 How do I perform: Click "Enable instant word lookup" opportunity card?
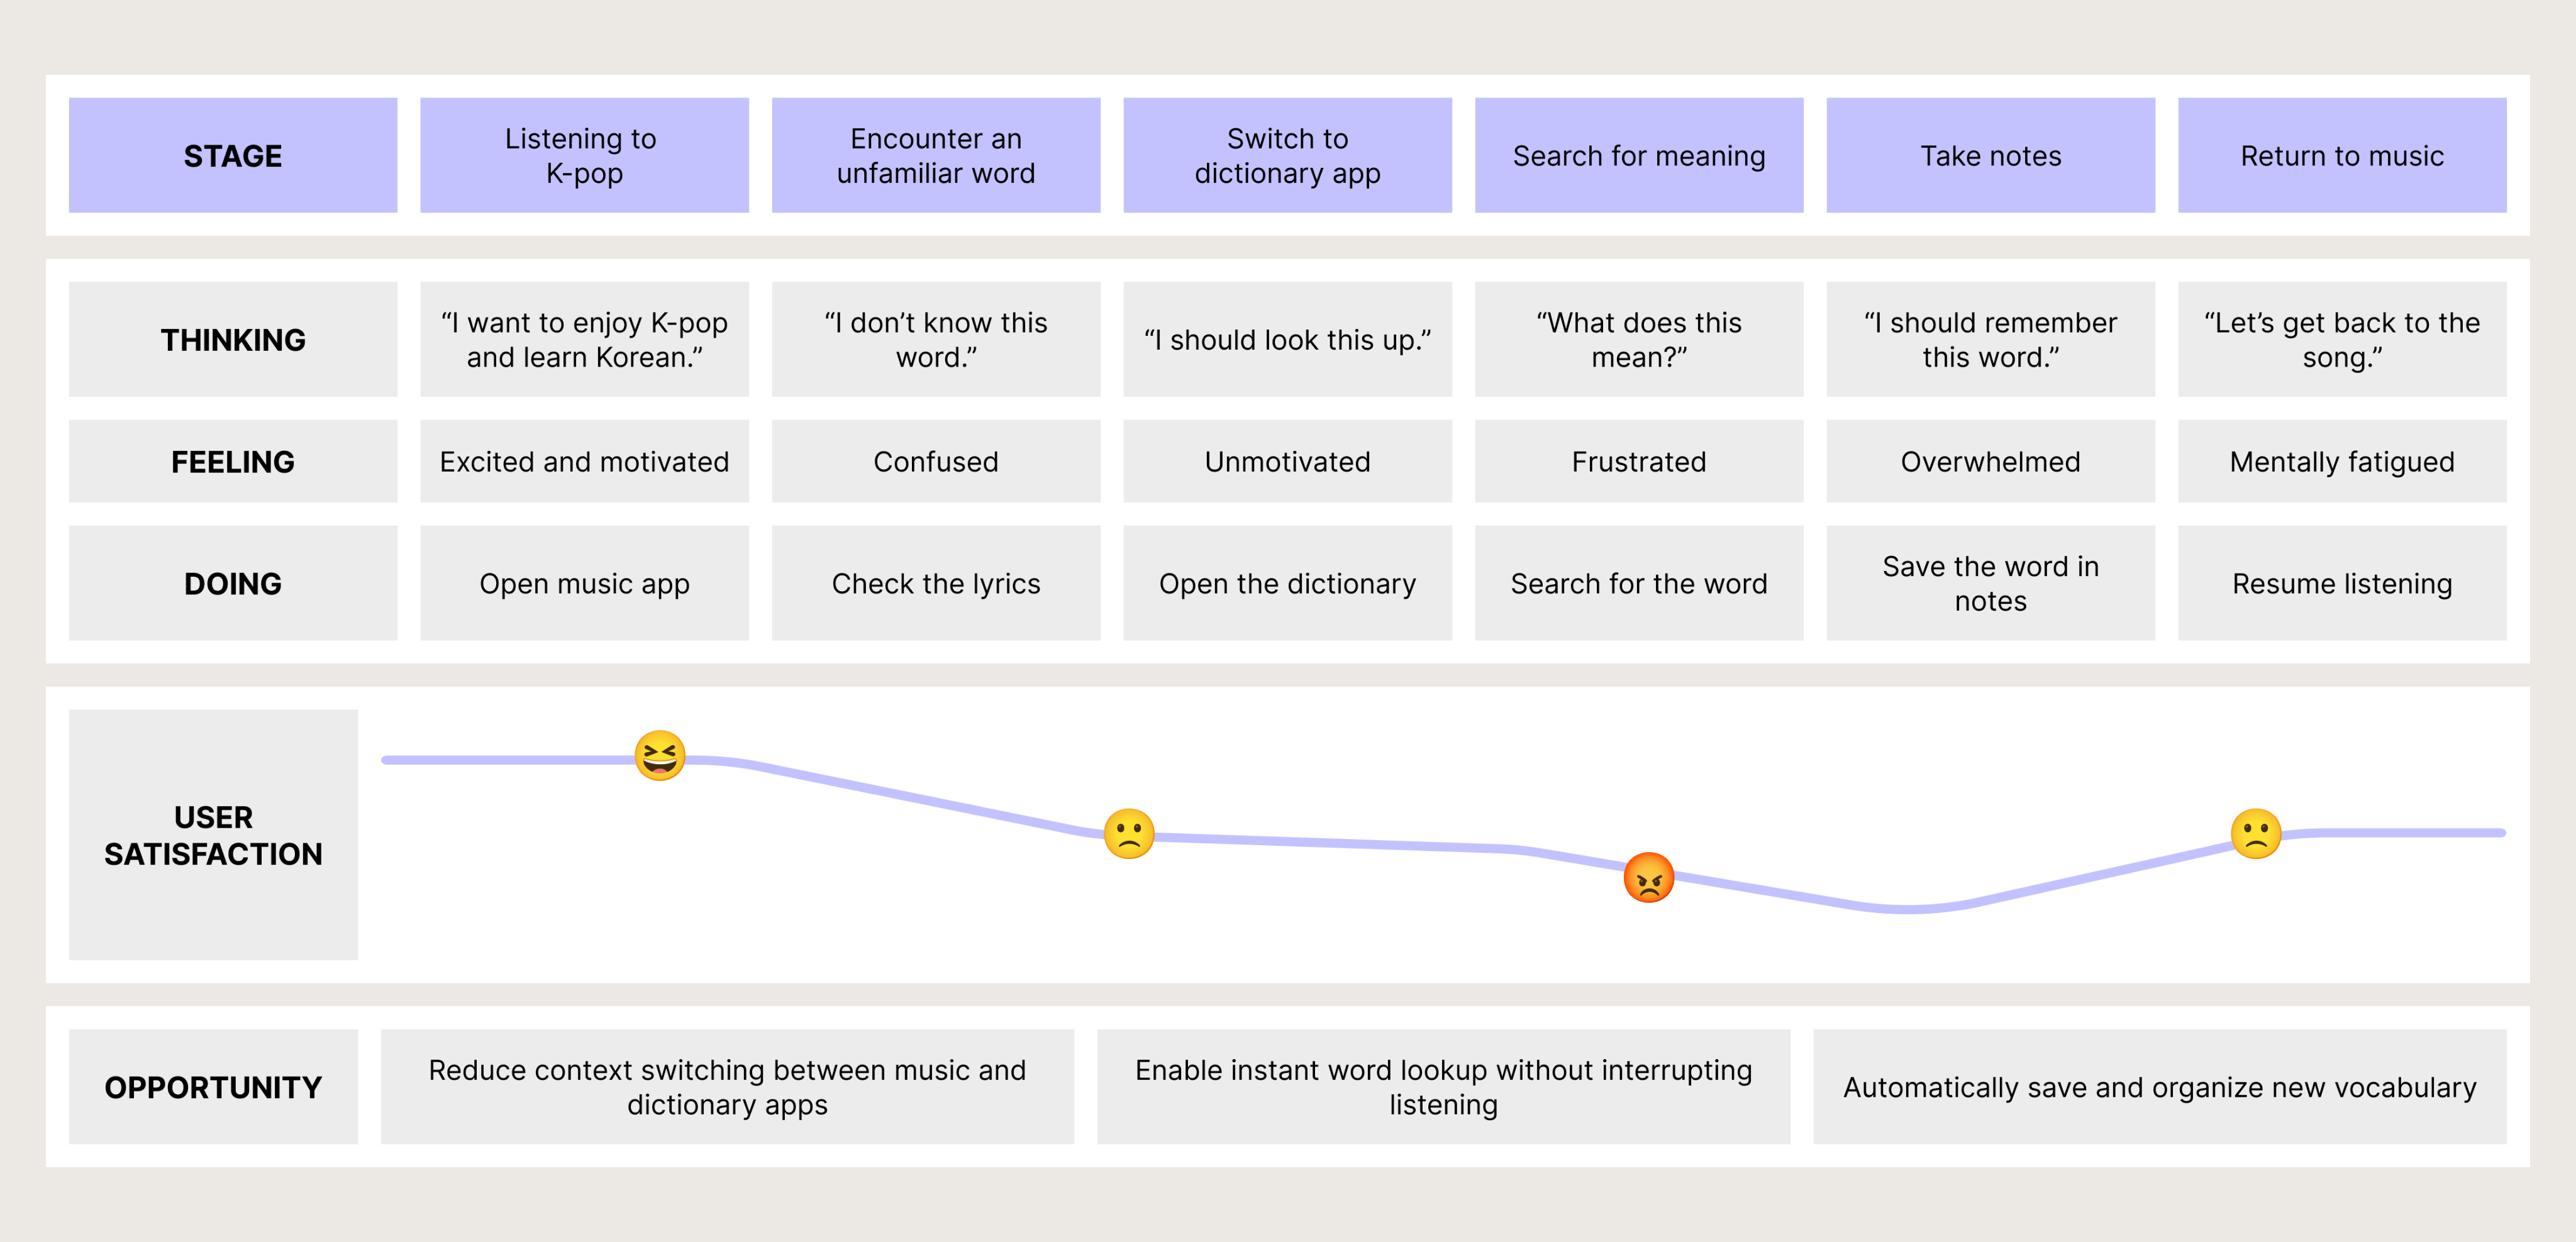[x=1443, y=1087]
